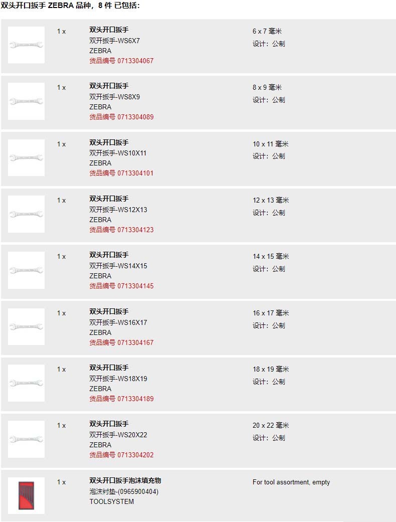
Task: Click the 6 x 7 mm wrench thumbnail
Action: (x=26, y=45)
